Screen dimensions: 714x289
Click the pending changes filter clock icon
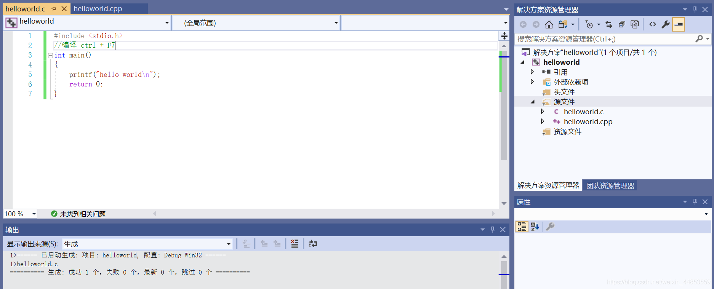[x=589, y=24]
